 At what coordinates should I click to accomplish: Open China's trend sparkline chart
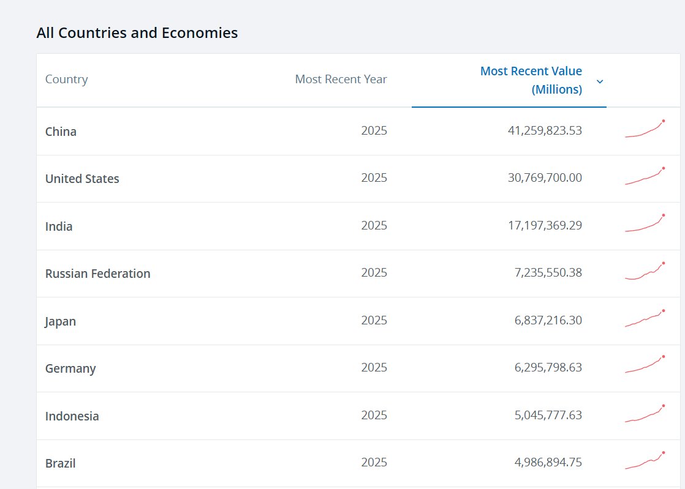[x=645, y=129]
